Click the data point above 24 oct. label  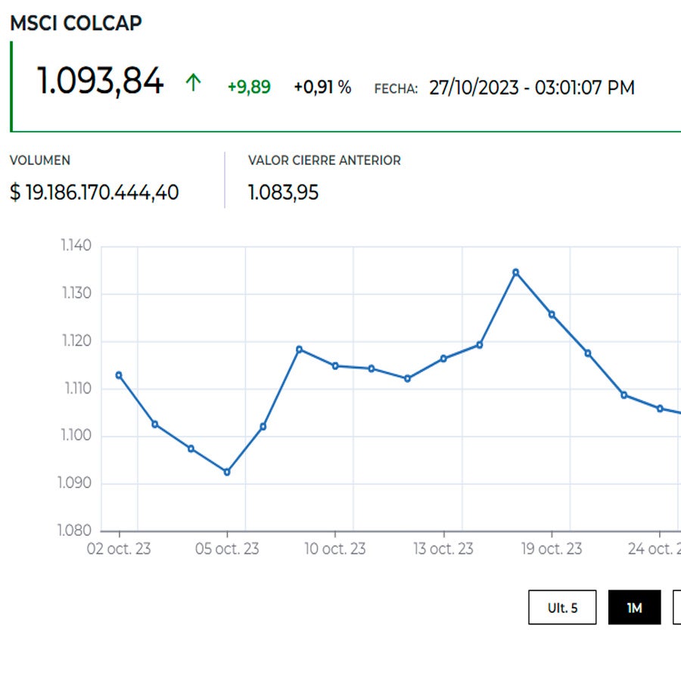pos(660,409)
